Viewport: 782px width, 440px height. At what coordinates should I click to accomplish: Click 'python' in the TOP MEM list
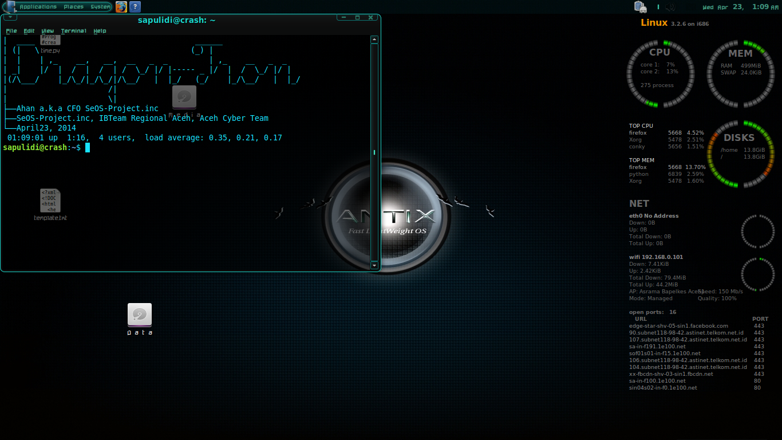[x=639, y=174]
